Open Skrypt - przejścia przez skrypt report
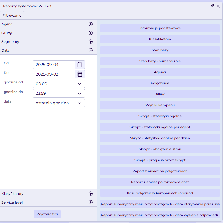This screenshot has height=223, width=223. click(160, 160)
